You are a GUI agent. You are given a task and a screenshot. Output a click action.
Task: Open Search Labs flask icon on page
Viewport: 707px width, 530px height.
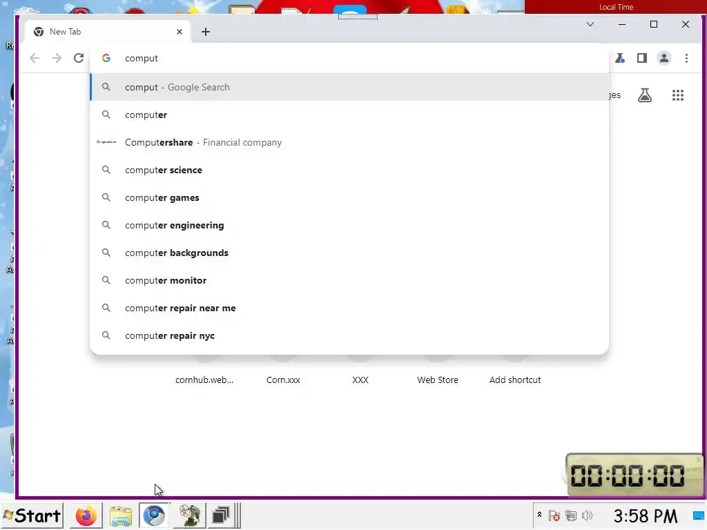[645, 95]
